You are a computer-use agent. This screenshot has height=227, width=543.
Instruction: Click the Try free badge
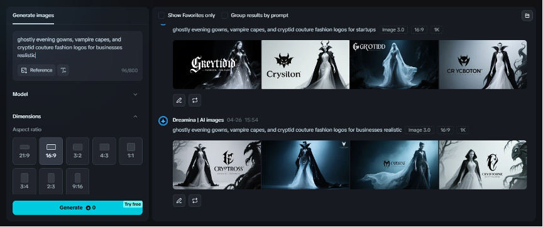(x=133, y=204)
